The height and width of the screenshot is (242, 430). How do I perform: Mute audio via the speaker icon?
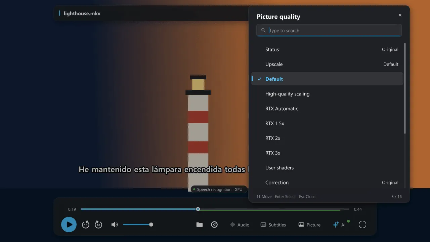coord(115,225)
